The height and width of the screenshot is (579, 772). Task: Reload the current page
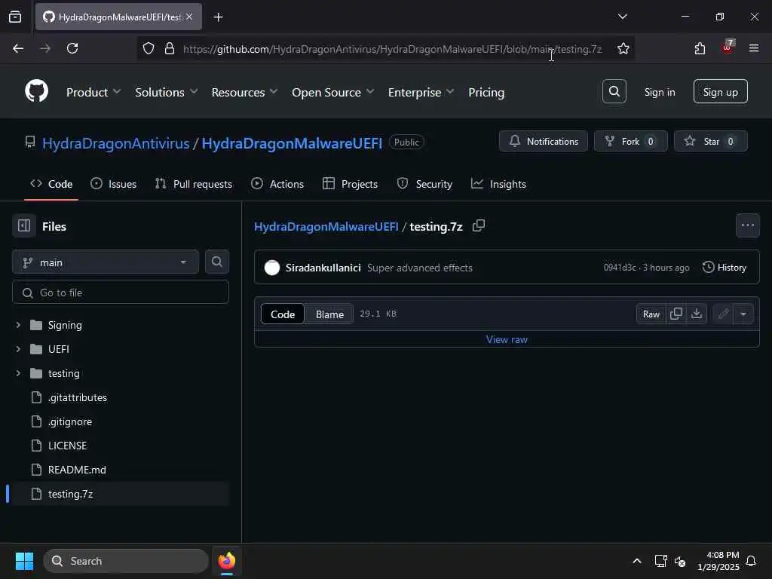pyautogui.click(x=72, y=48)
